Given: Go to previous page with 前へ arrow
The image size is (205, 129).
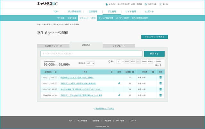Looking at the screenshot, I should [x=111, y=61].
